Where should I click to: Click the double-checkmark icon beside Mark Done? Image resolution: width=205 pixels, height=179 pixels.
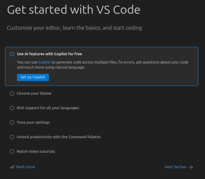(x=12, y=167)
